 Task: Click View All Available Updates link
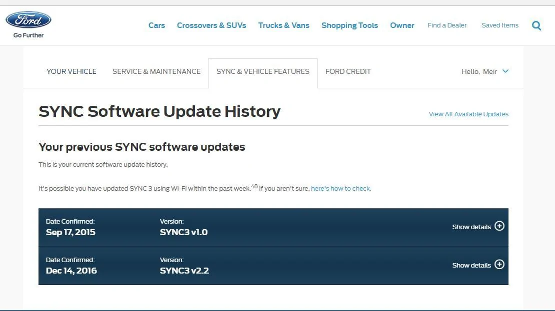(468, 114)
